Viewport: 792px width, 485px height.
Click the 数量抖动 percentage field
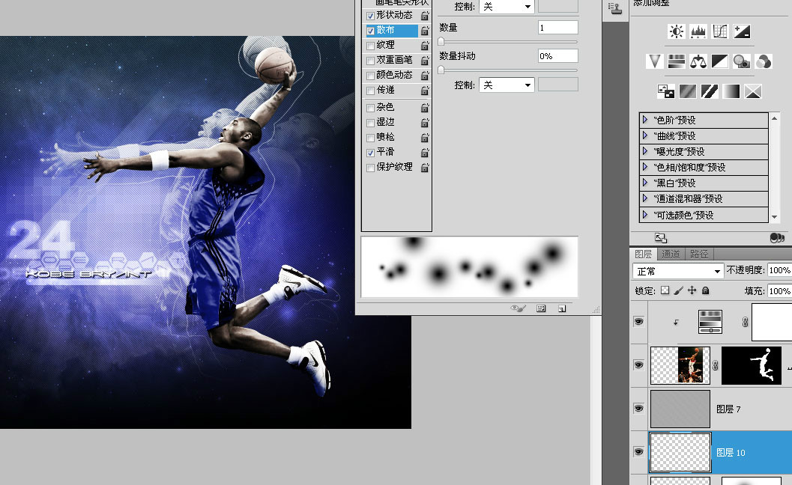(557, 56)
